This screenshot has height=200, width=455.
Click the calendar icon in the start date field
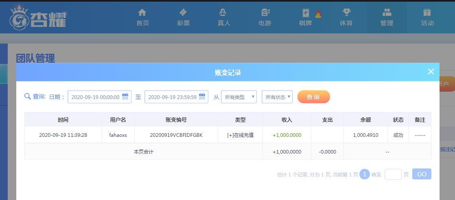click(x=125, y=97)
